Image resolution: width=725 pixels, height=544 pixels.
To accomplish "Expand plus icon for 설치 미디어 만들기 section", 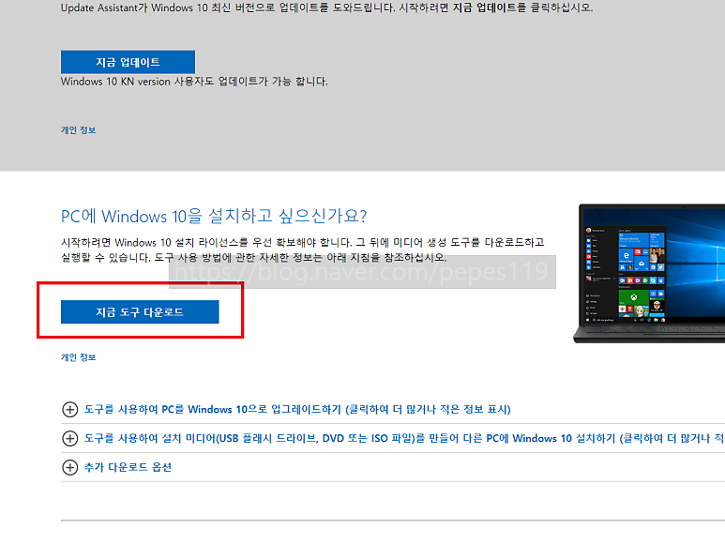I will pos(69,438).
